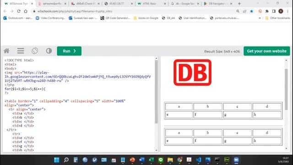Open Visual Studio Code from taskbar
Image resolution: width=293 pixels, height=165 pixels.
pos(198,160)
